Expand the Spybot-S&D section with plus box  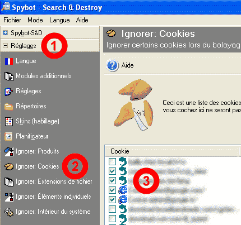click(6, 33)
